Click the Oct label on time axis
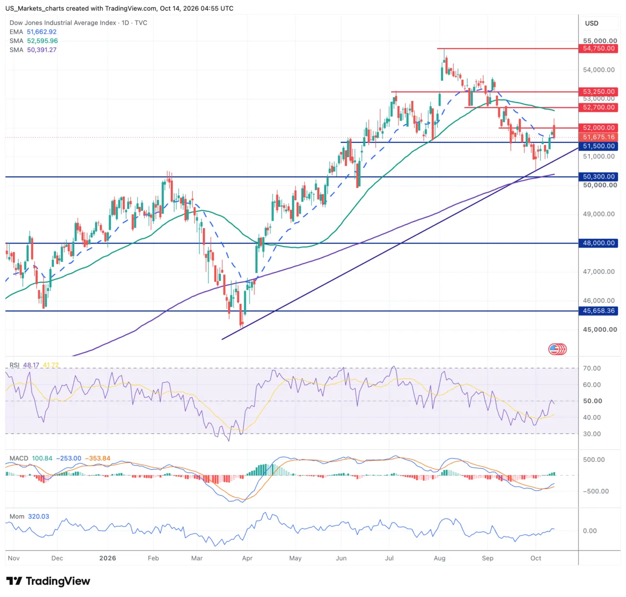This screenshot has height=597, width=626. [536, 558]
